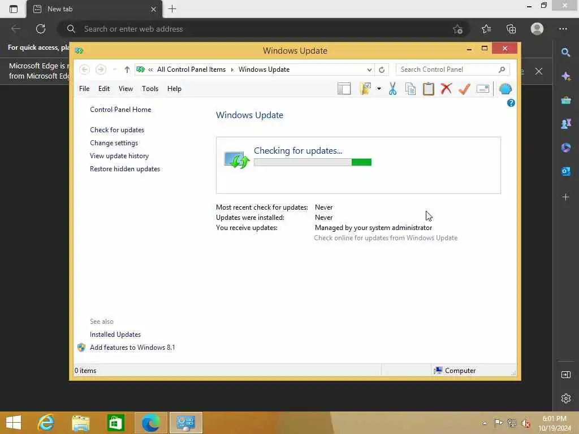This screenshot has height=434, width=579.
Task: Open Edge sidebar tools briefcase icon
Action: tap(565, 101)
